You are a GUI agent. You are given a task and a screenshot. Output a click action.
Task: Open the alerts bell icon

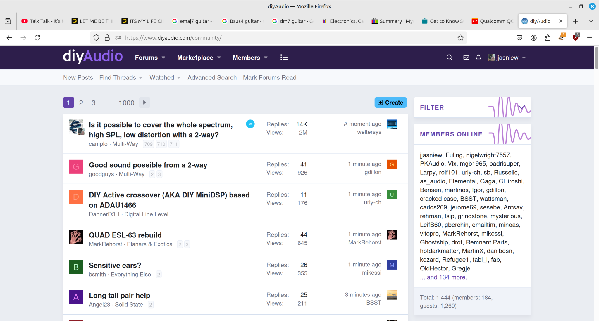click(478, 58)
